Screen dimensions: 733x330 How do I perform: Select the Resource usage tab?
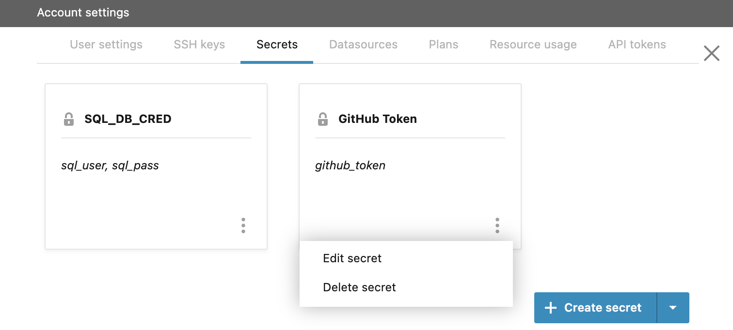click(x=533, y=44)
